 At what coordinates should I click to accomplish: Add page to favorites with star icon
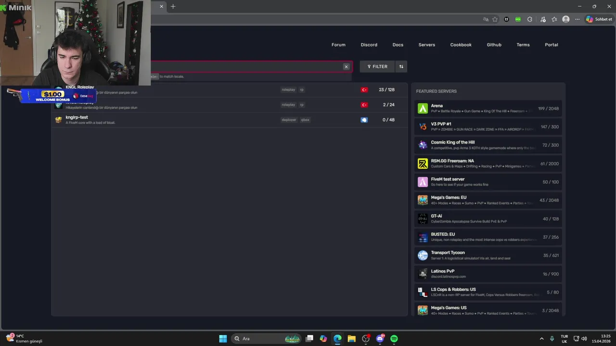click(x=495, y=19)
